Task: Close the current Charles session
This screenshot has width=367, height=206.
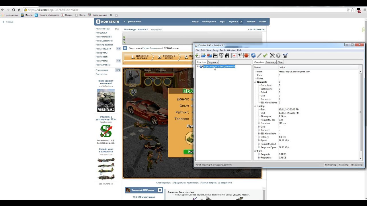Action: pyautogui.click(x=209, y=56)
